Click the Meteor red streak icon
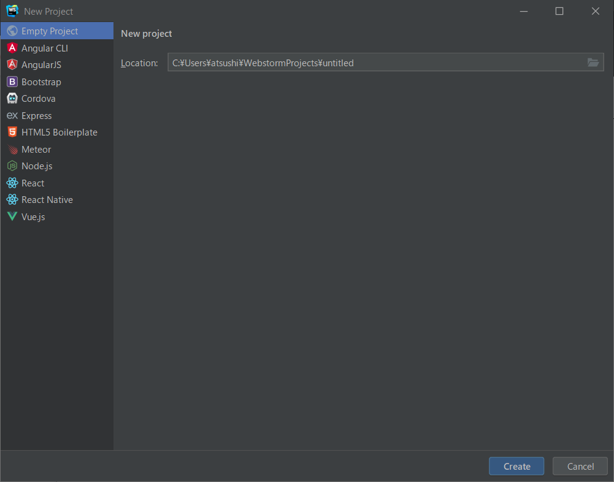The image size is (614, 482). (12, 149)
